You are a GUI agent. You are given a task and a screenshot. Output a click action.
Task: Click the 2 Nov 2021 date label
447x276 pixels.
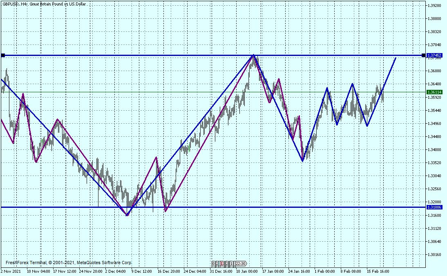pos(11,272)
